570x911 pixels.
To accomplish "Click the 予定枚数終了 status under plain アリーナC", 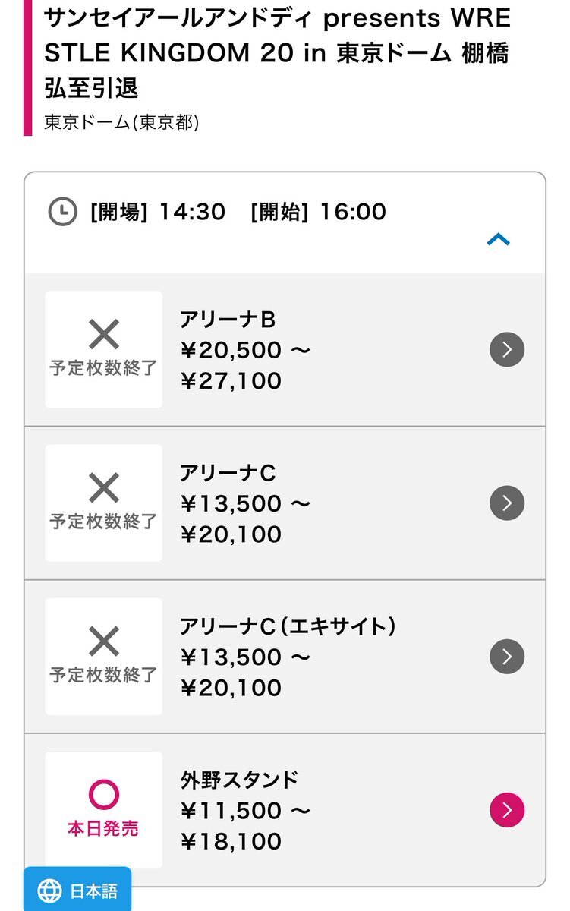I will 104,522.
